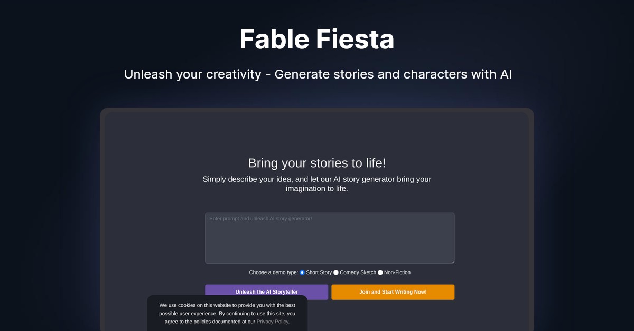634x331 pixels.
Task: Open the Privacy Policy link
Action: click(x=272, y=322)
